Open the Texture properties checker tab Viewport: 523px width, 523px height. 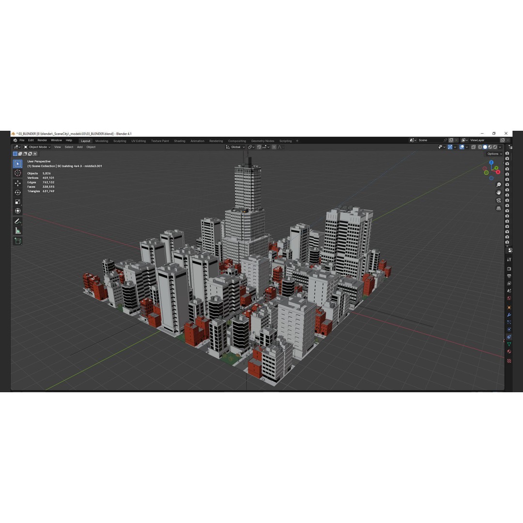(509, 361)
